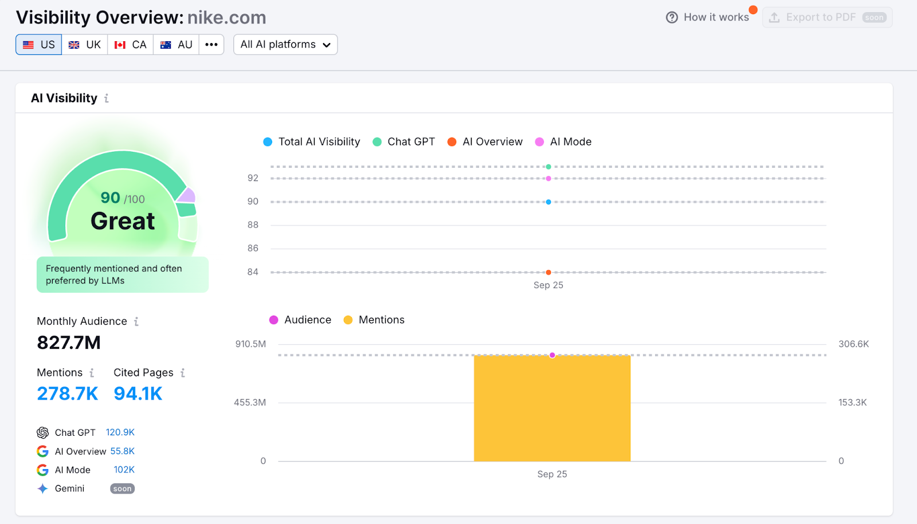The image size is (917, 524).
Task: Open the All AI platforms dropdown
Action: (x=285, y=45)
